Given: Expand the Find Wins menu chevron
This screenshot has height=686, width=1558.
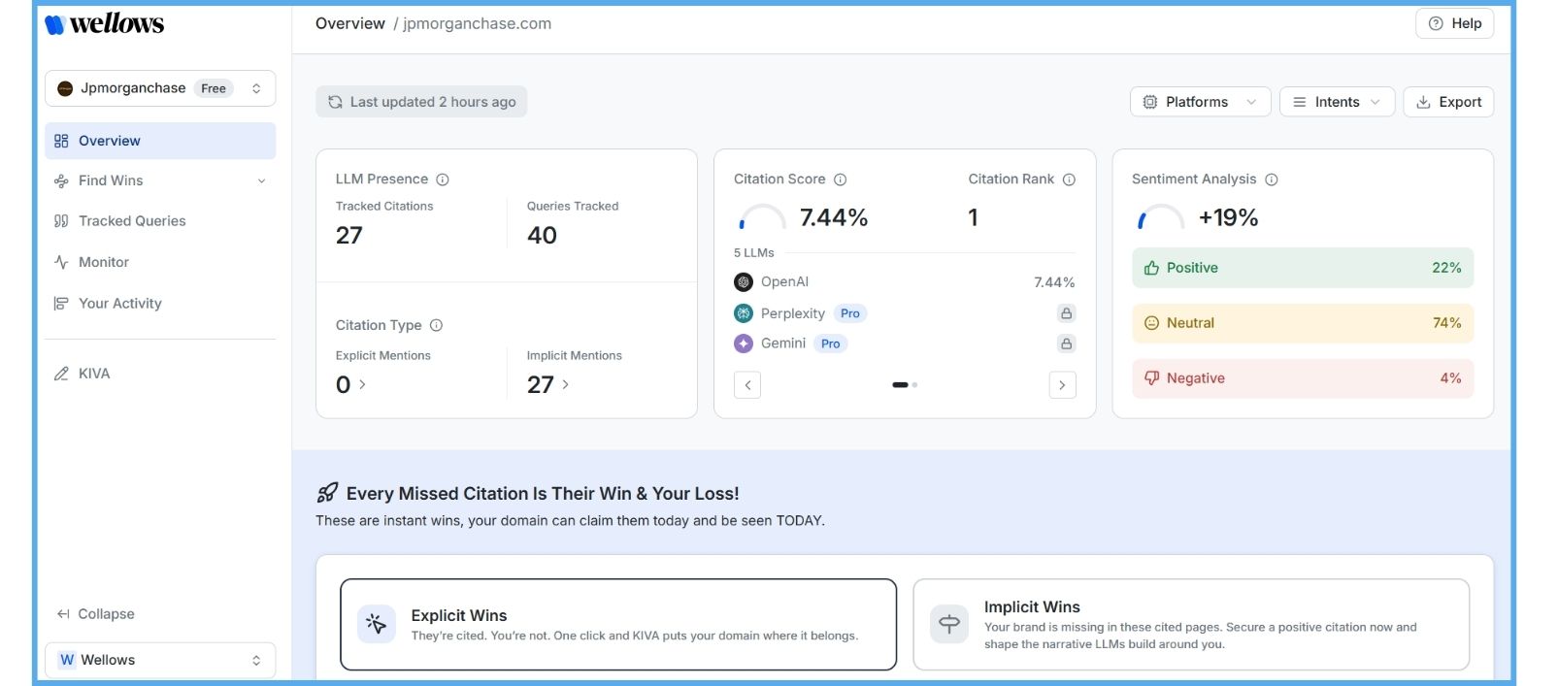Looking at the screenshot, I should 261,181.
